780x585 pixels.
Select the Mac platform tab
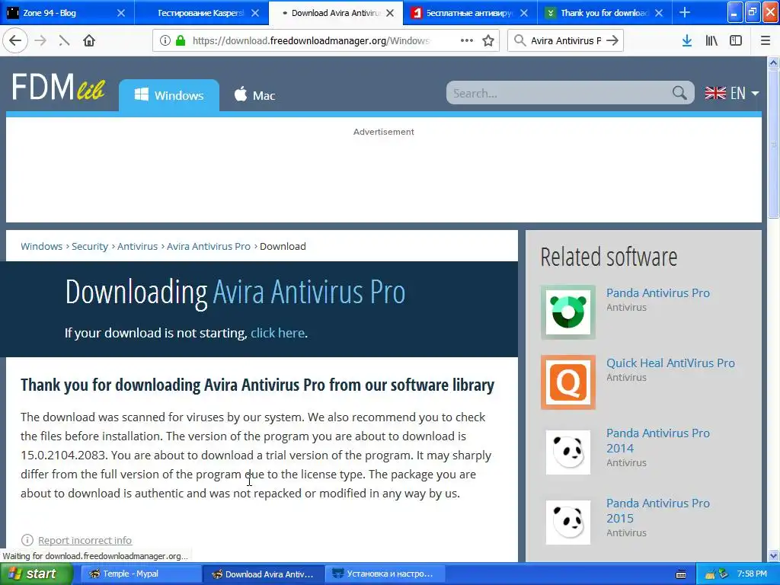pyautogui.click(x=254, y=95)
